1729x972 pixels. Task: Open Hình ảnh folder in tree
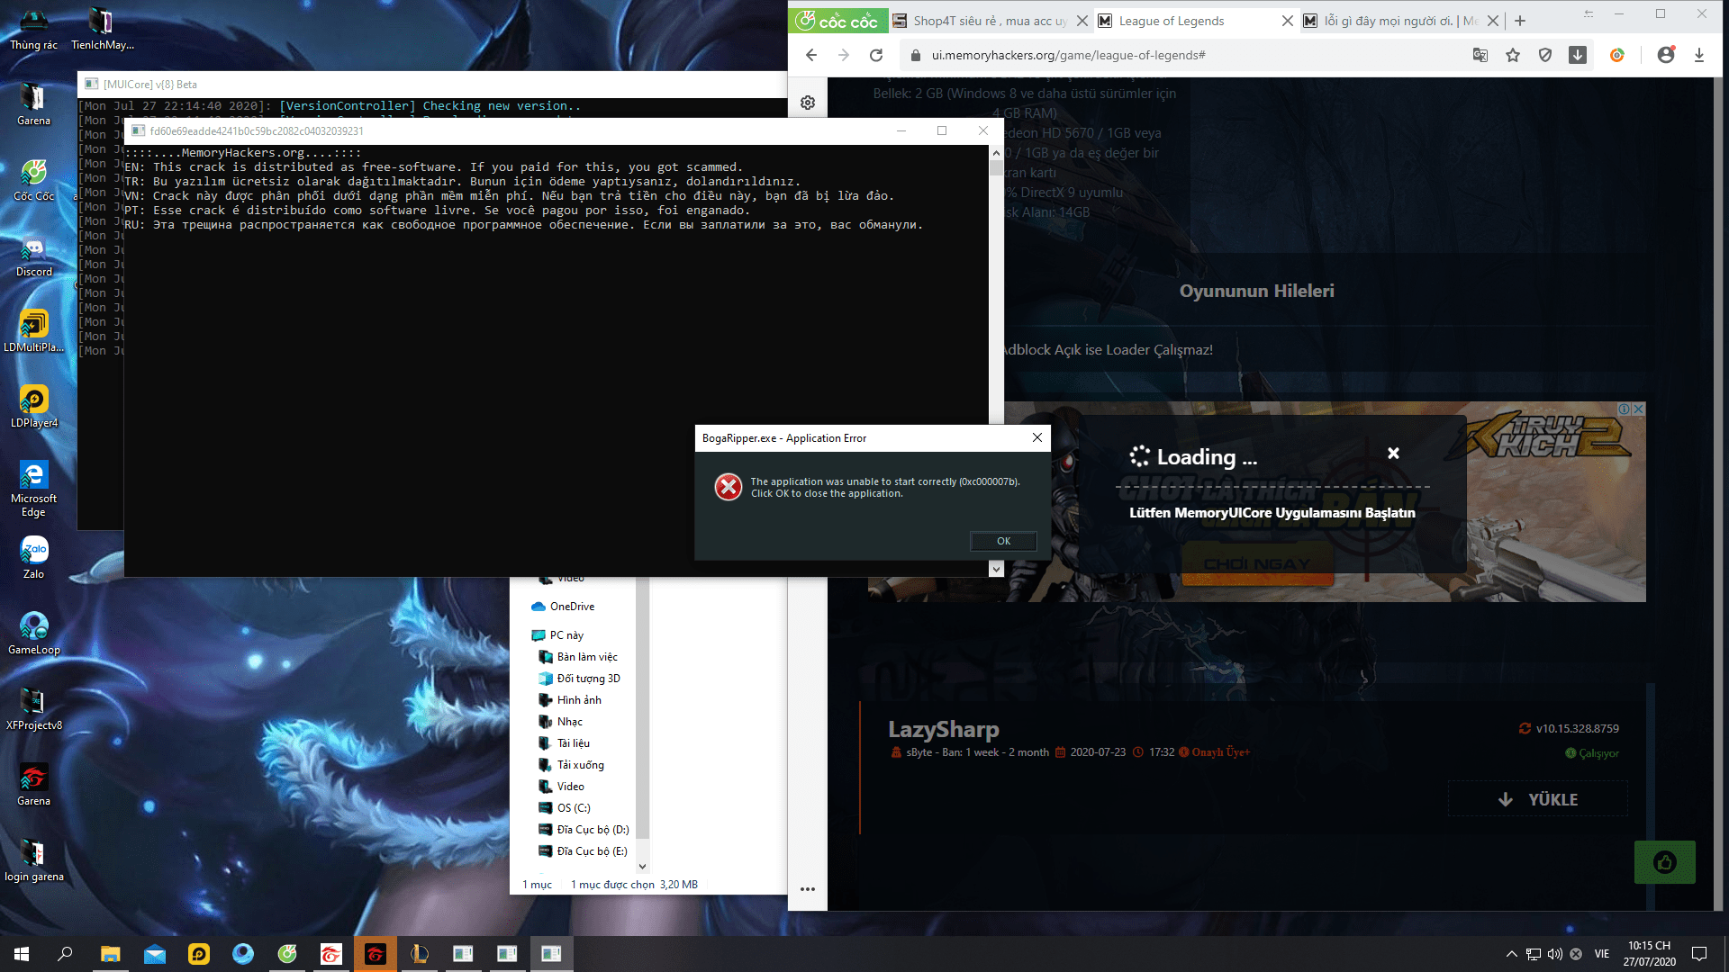[x=570, y=700]
